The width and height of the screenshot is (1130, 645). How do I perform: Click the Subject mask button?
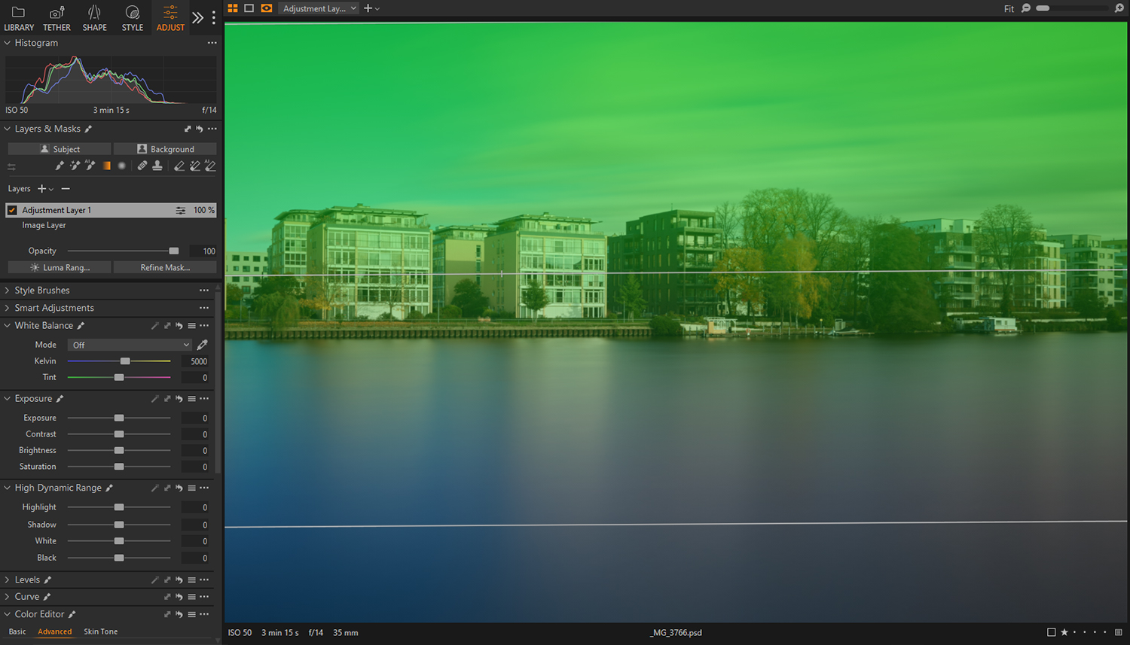[60, 149]
